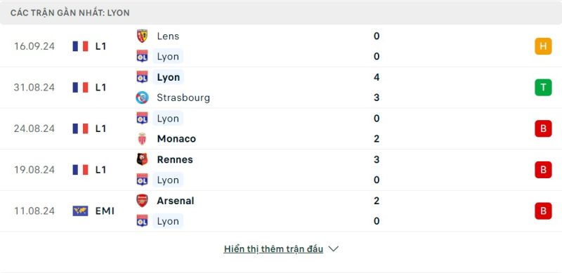
Task: Open the Strasbourg team name link
Action: [x=183, y=98]
